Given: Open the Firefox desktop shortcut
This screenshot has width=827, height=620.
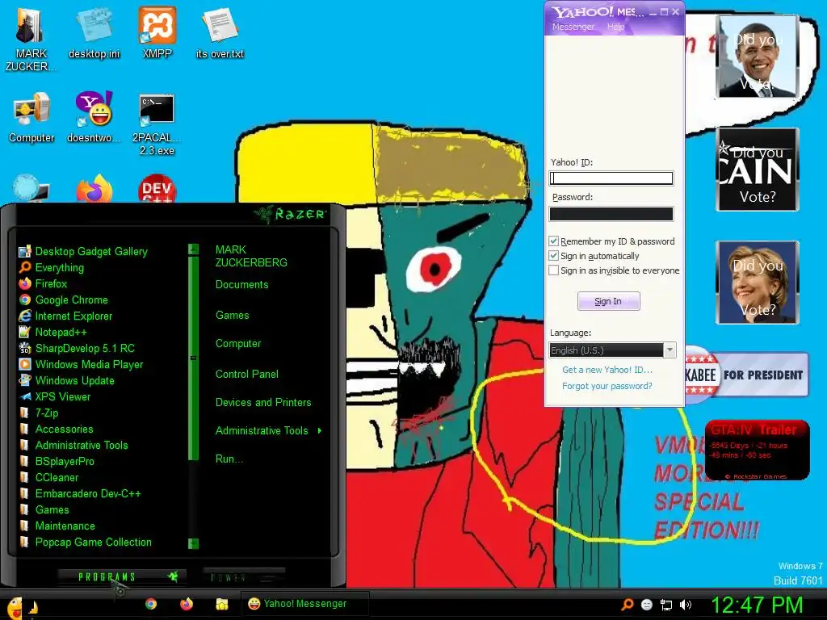Looking at the screenshot, I should [94, 189].
